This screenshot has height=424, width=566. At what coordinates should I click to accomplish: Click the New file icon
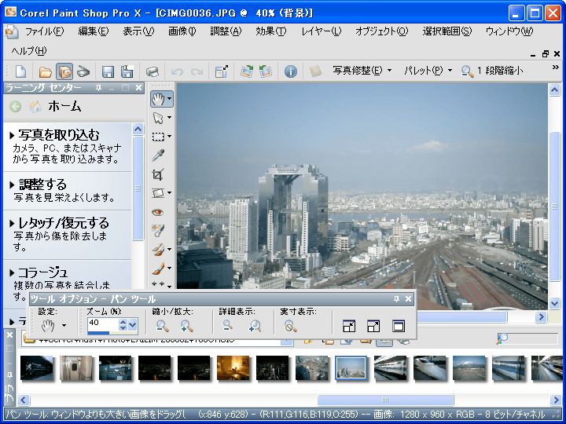pos(20,71)
